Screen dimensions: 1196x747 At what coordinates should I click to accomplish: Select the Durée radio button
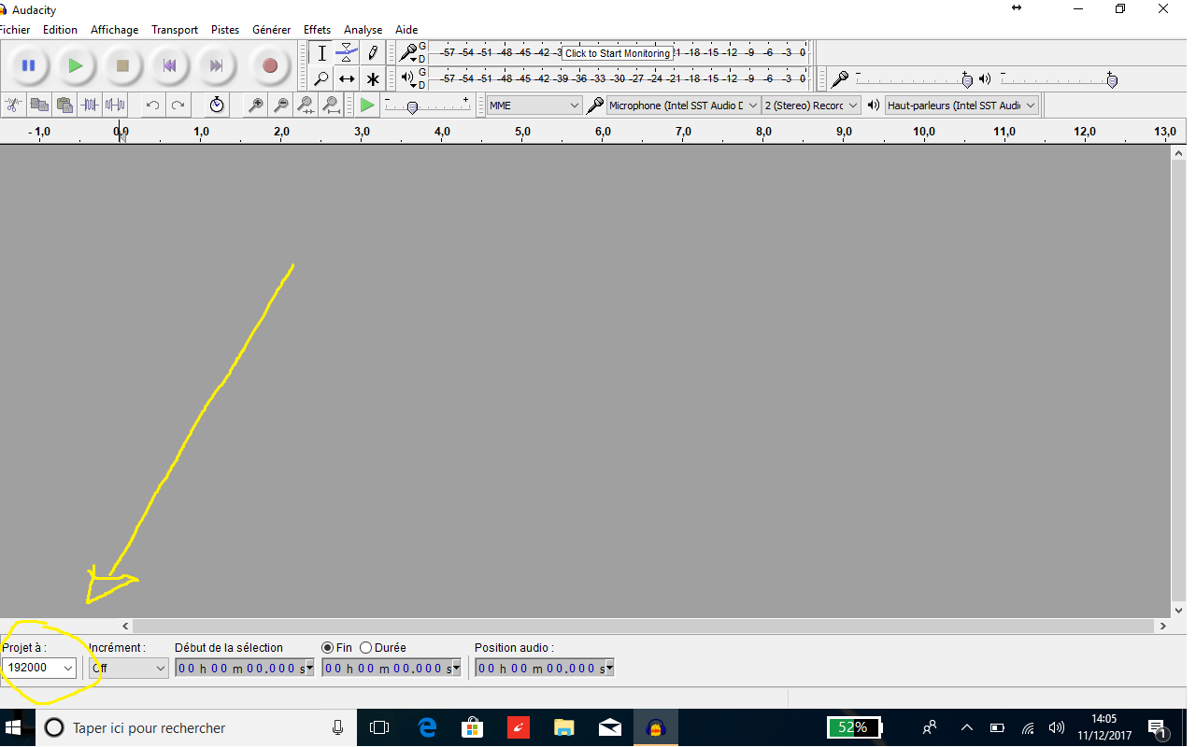(x=365, y=647)
